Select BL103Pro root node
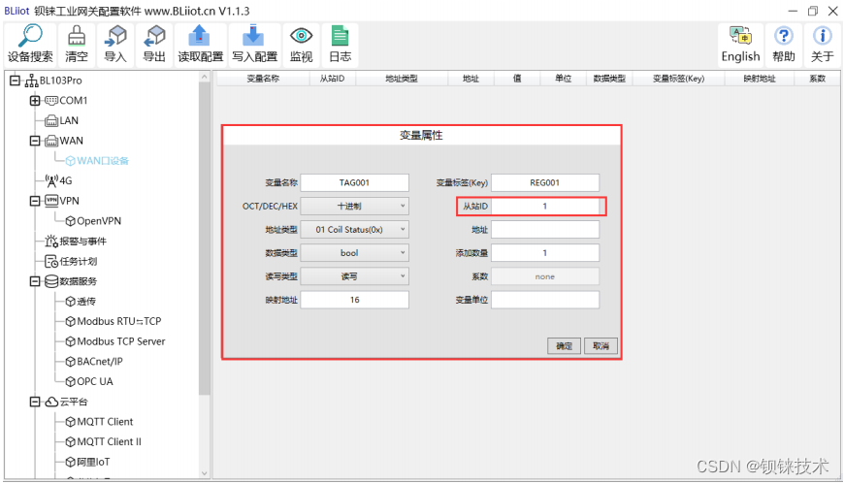 click(x=60, y=81)
